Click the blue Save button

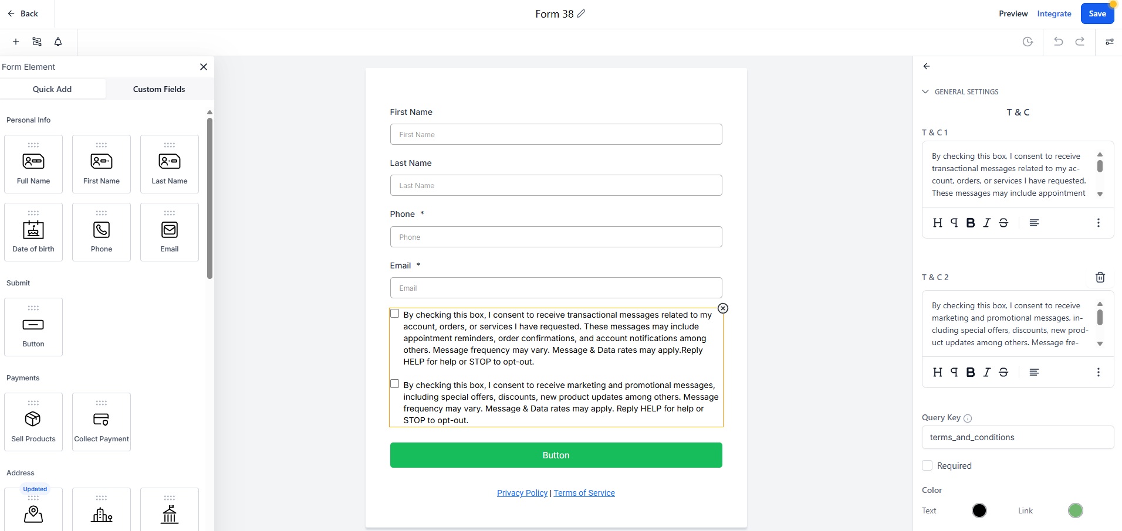click(x=1097, y=13)
